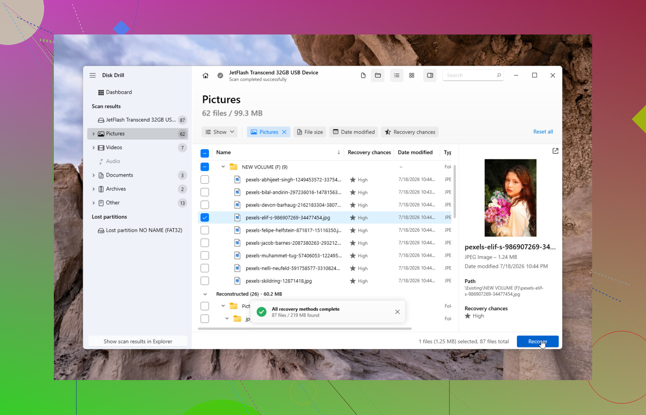Select JetFlash Transcend 32GB scan result
The image size is (646, 415).
[138, 120]
